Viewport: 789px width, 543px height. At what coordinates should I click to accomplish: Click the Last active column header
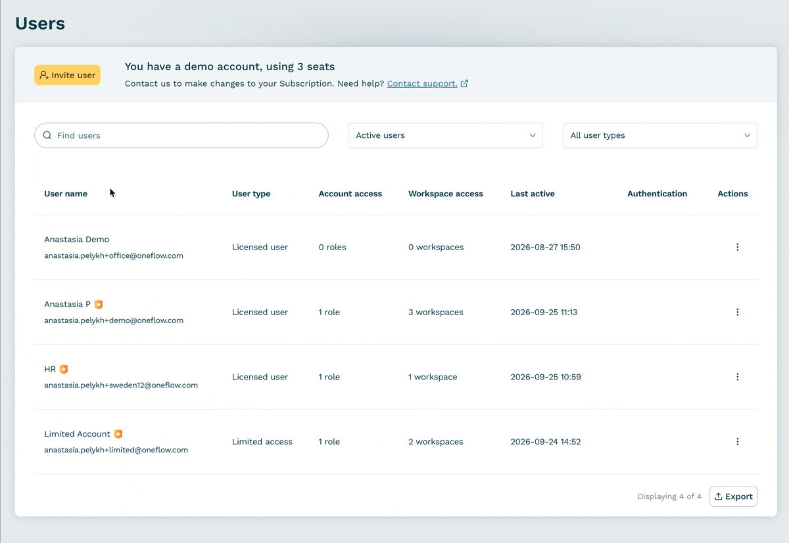pyautogui.click(x=533, y=194)
